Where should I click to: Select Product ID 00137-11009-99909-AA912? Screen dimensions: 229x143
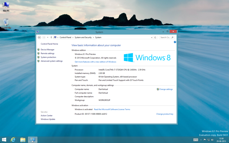click(91, 114)
